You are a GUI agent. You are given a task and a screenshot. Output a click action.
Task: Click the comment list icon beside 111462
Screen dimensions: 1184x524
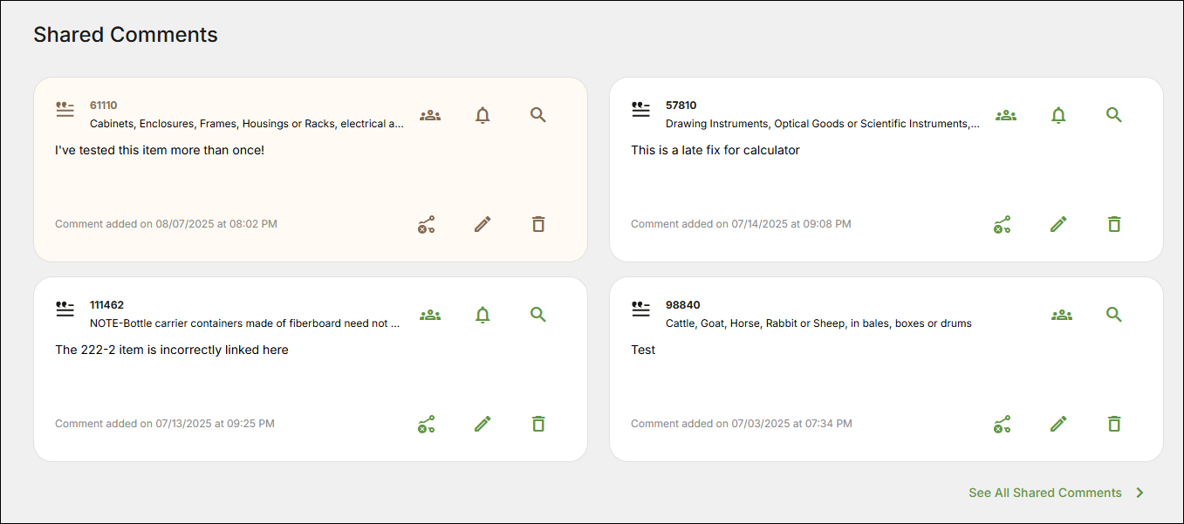(x=65, y=310)
